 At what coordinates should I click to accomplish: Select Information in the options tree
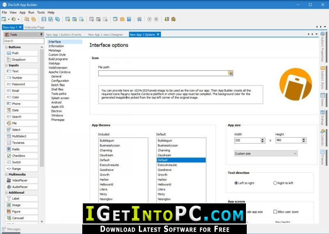[x=56, y=46]
